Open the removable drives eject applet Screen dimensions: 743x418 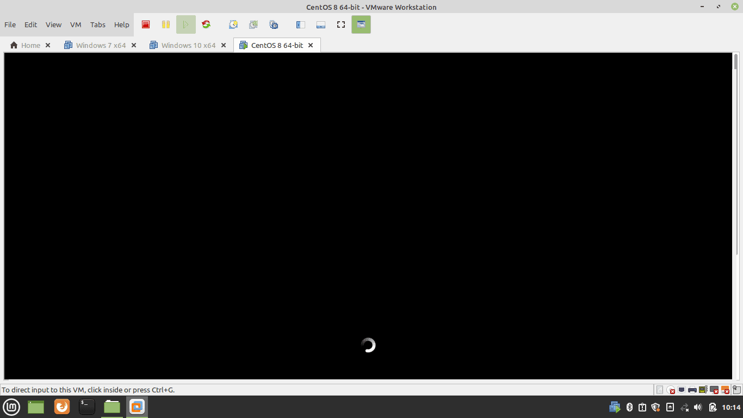670,407
